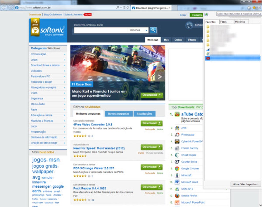Expand the Lazer category arrow

(x=65, y=126)
